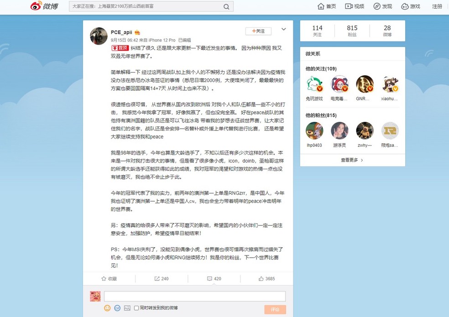449x317 pixels.
Task: Click the search magnifier icon
Action: 226,7
